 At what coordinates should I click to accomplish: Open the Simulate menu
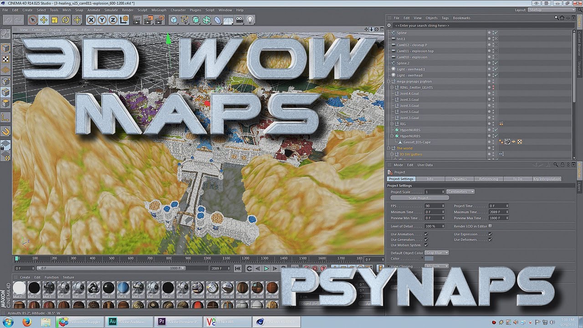(x=111, y=10)
